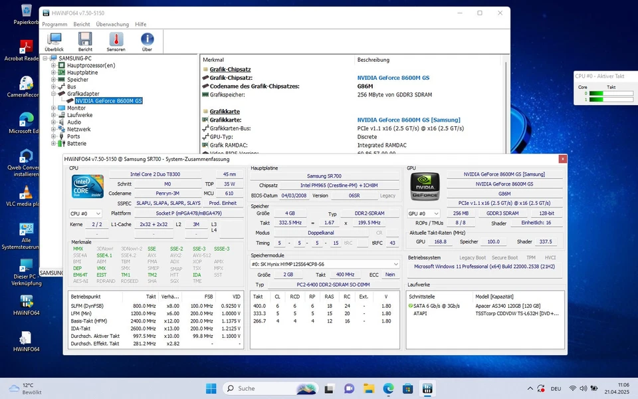The height and width of the screenshot is (399, 638).
Task: Click the Acrobat Reader desktop icon
Action: (x=25, y=47)
